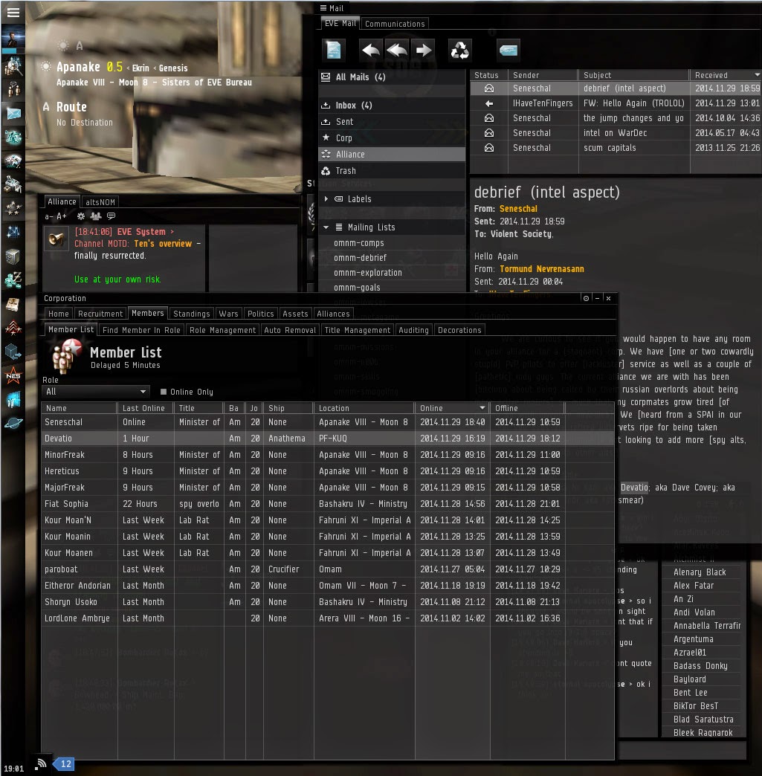Open chat channel settings gear icon
This screenshot has width=762, height=776.
click(81, 216)
